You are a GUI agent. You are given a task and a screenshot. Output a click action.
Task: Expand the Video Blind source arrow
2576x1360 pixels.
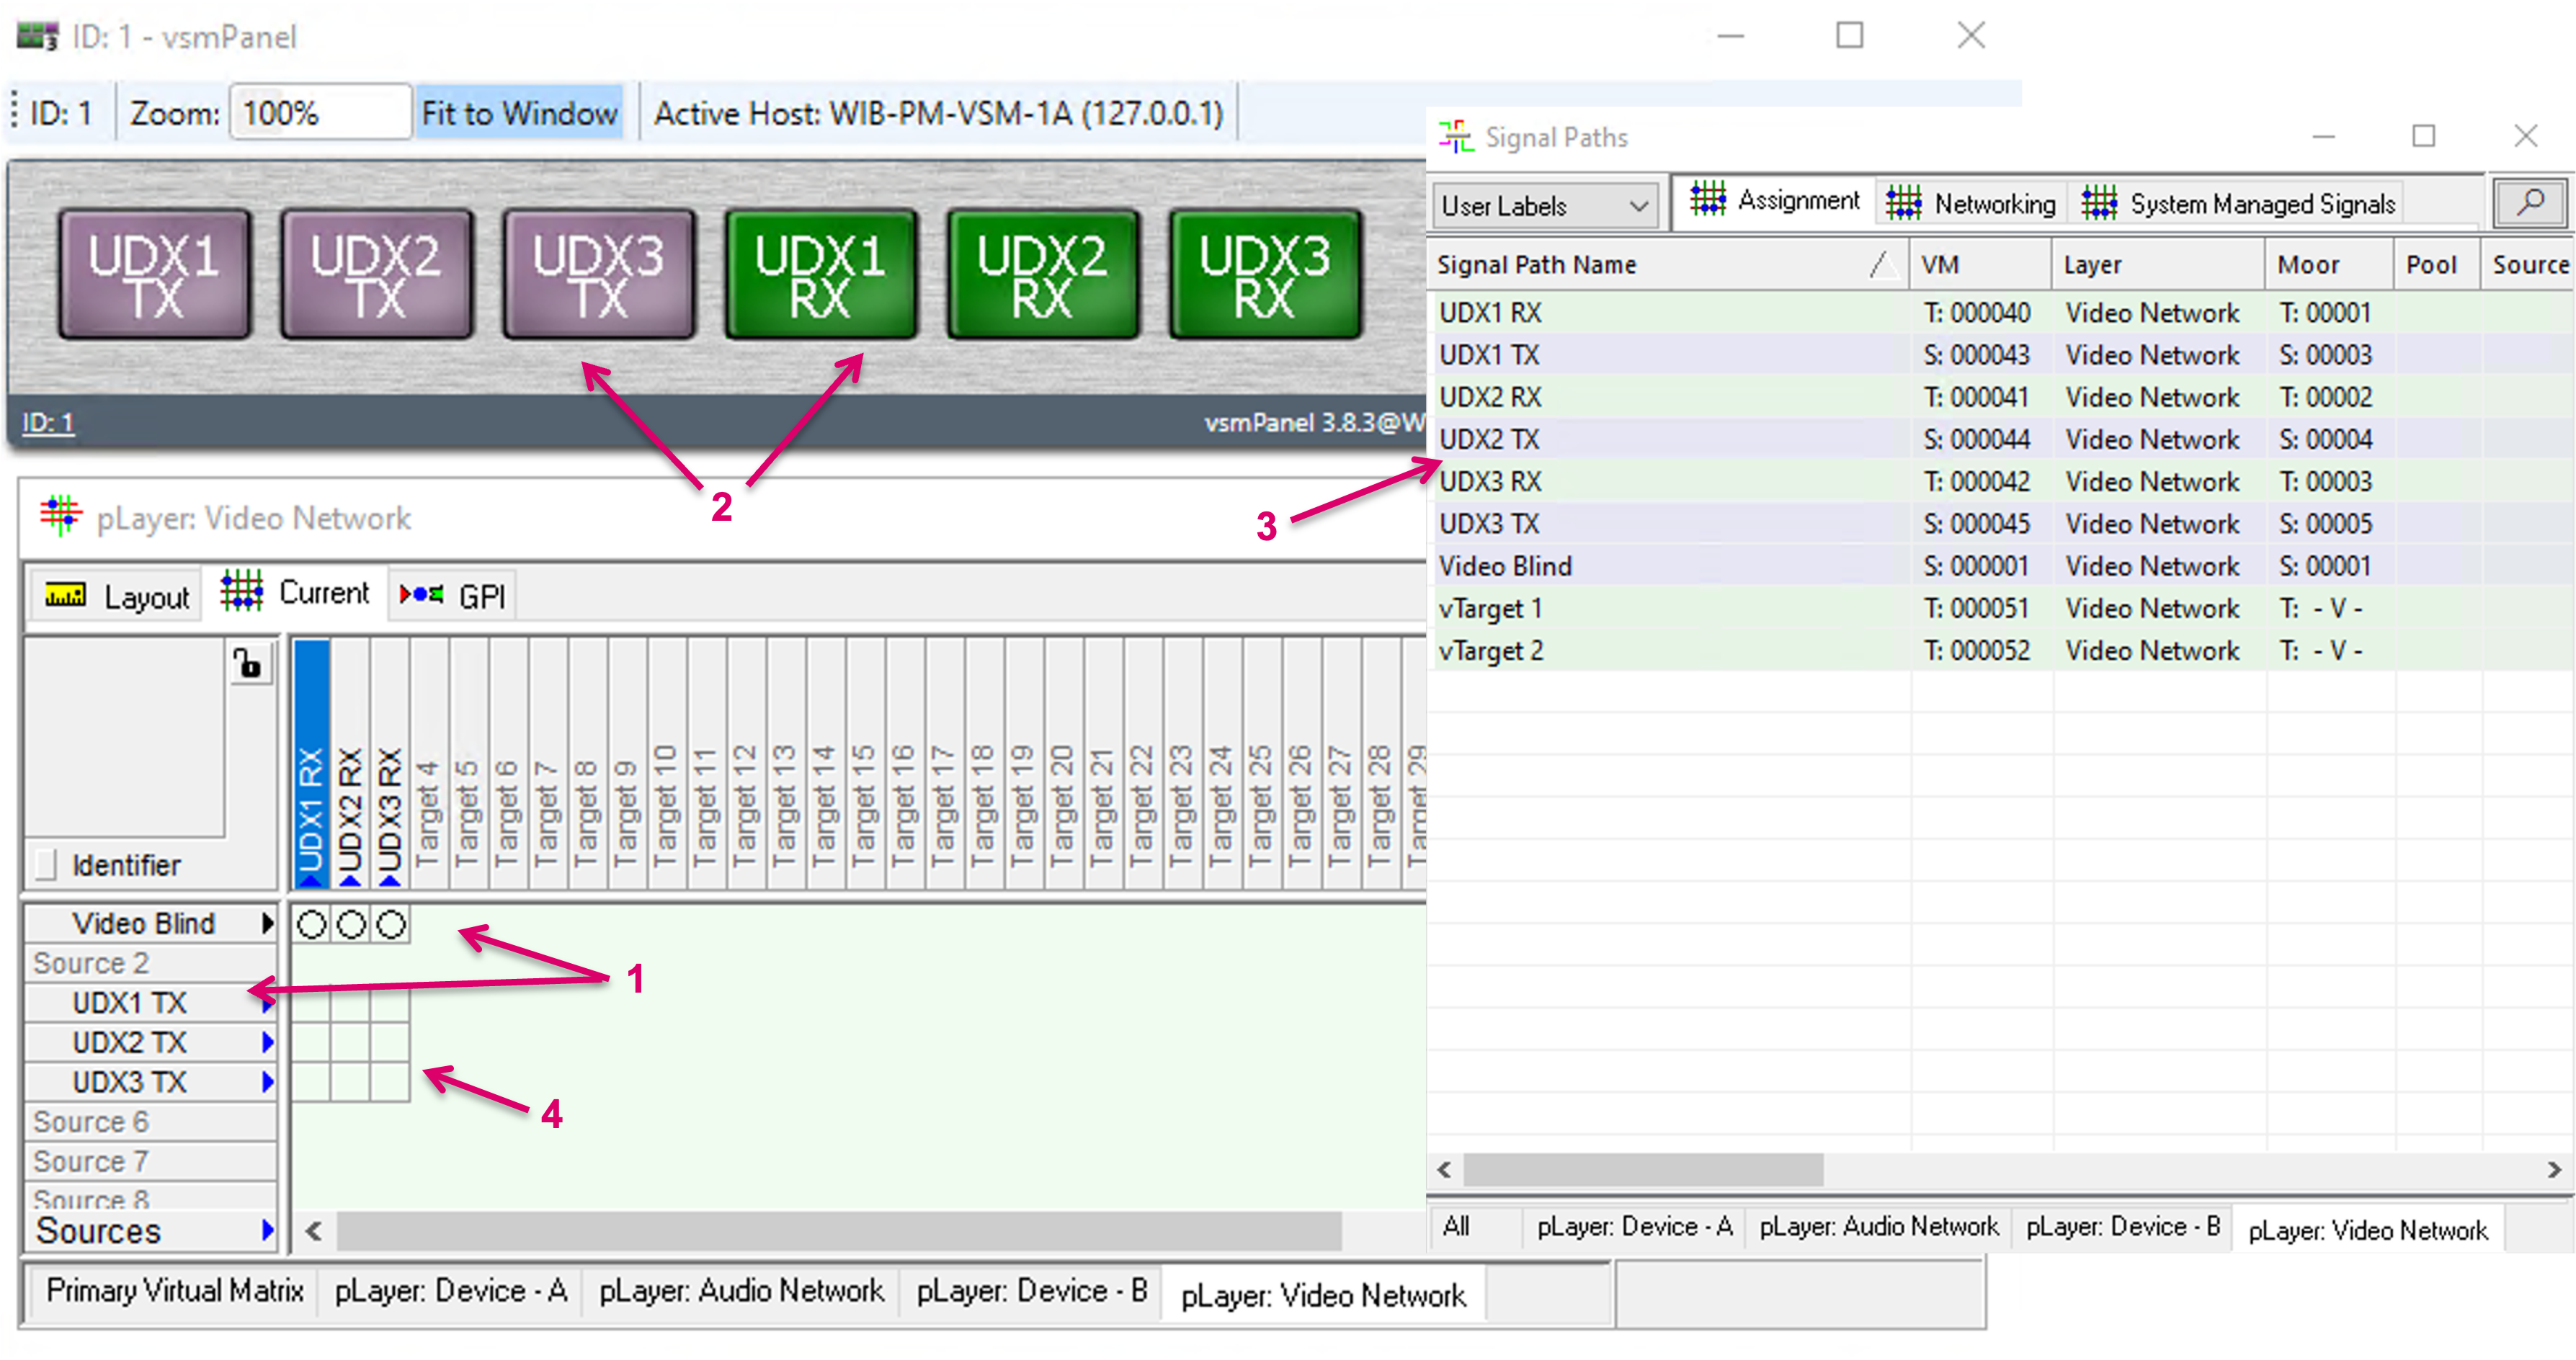tap(267, 923)
